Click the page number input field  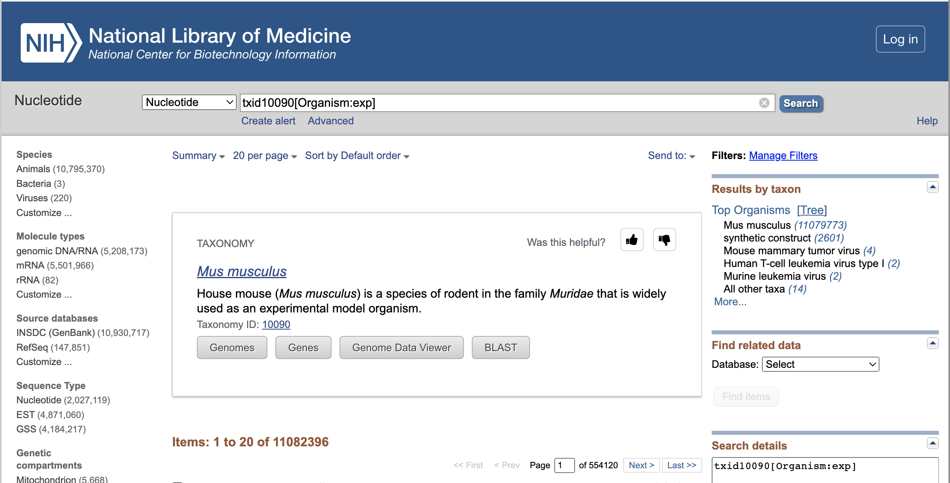tap(564, 465)
